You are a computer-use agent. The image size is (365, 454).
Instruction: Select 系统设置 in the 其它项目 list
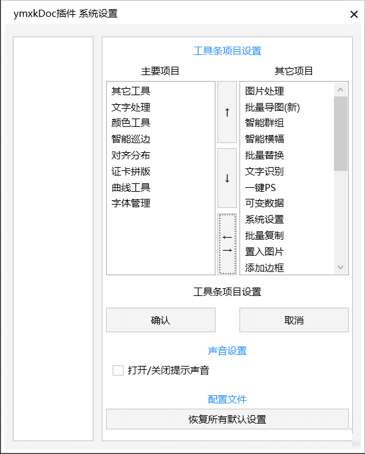pyautogui.click(x=264, y=220)
